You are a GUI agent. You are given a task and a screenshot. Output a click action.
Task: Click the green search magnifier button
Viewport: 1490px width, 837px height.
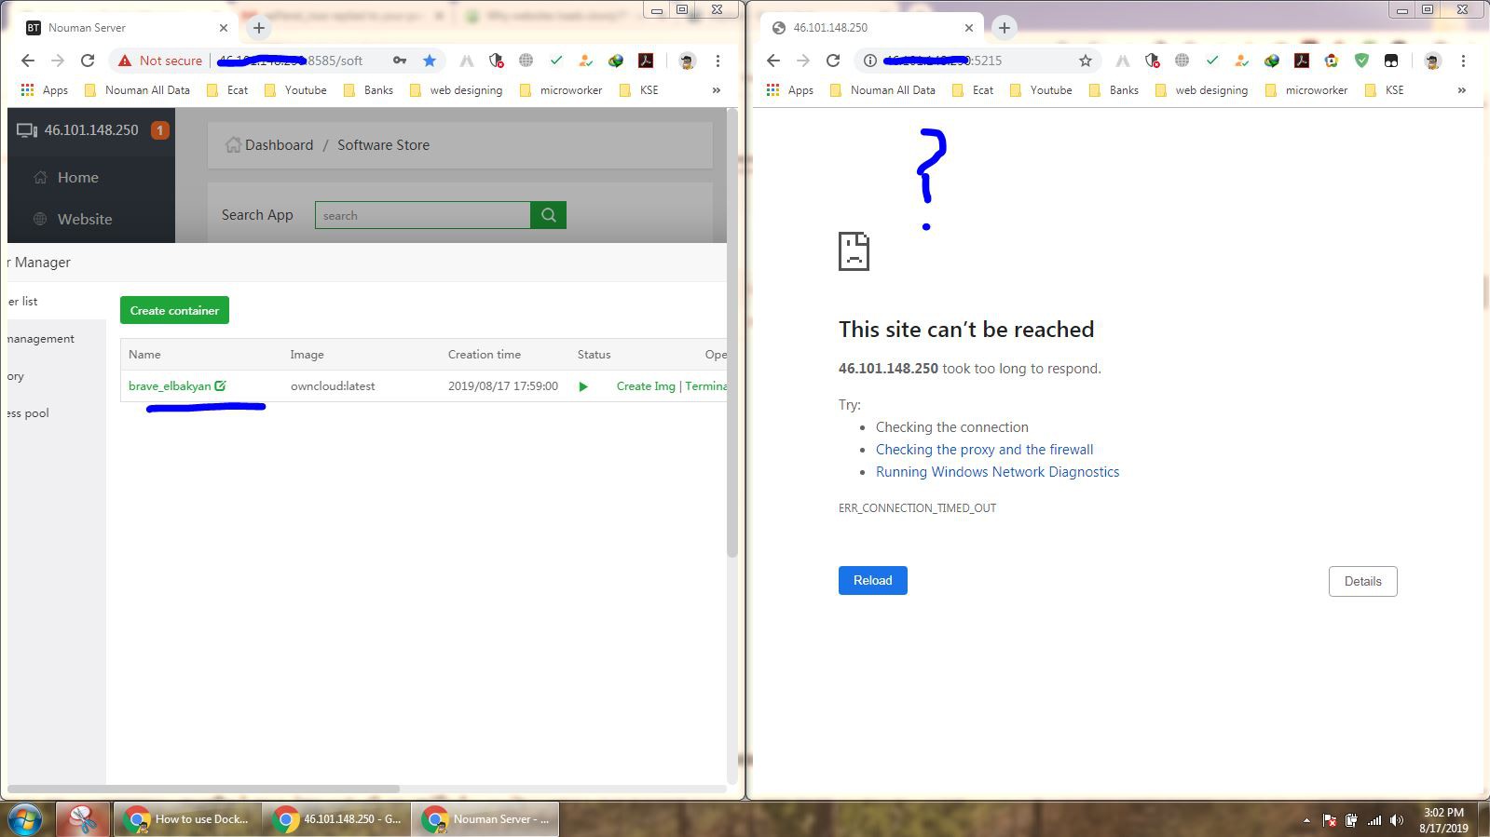click(x=549, y=215)
